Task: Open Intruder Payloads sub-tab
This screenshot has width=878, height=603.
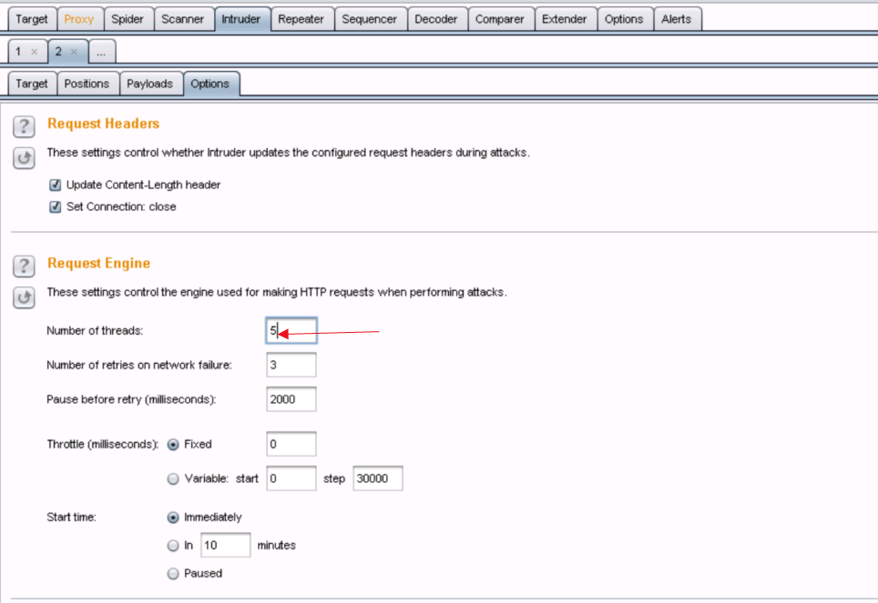Action: [x=150, y=84]
